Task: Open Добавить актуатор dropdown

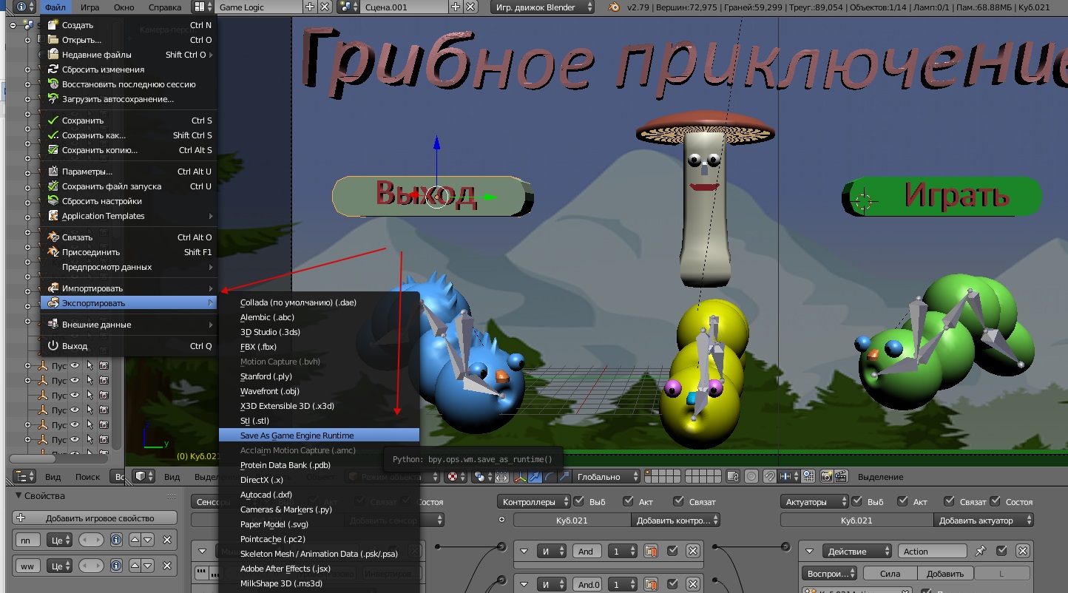Action: click(x=984, y=521)
